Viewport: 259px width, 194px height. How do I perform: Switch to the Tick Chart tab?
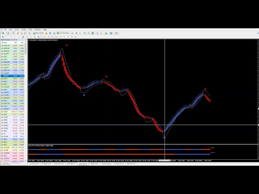15,163
